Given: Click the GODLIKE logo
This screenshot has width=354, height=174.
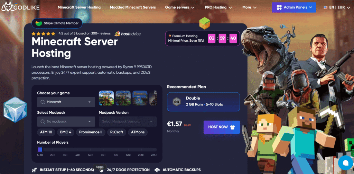Looking at the screenshot, I should (20, 7).
